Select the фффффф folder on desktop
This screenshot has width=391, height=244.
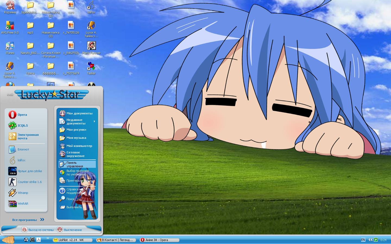(51, 68)
